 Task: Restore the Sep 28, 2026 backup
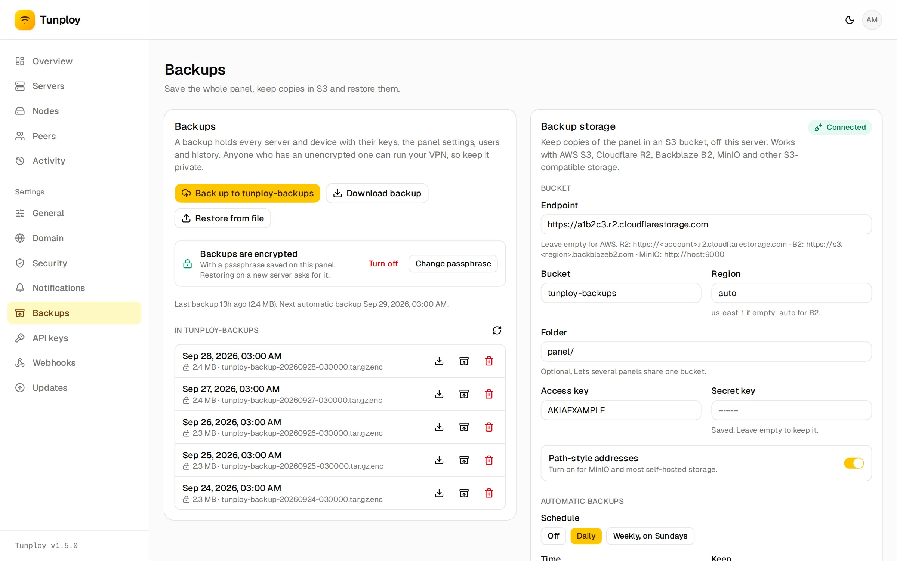[x=464, y=361]
